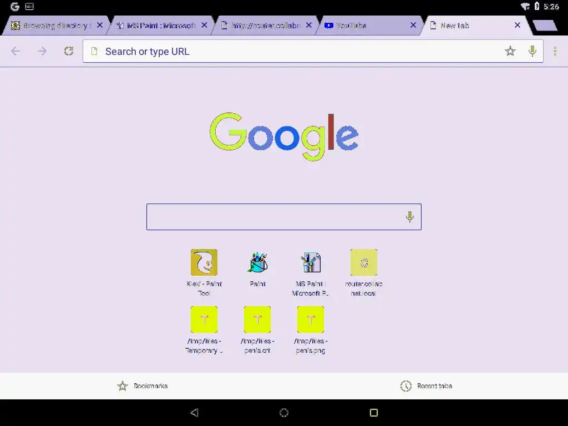Viewport: 568px width, 426px height.
Task: Open the MS Paint : Microsoft P.. shortcut
Action: tap(311, 272)
